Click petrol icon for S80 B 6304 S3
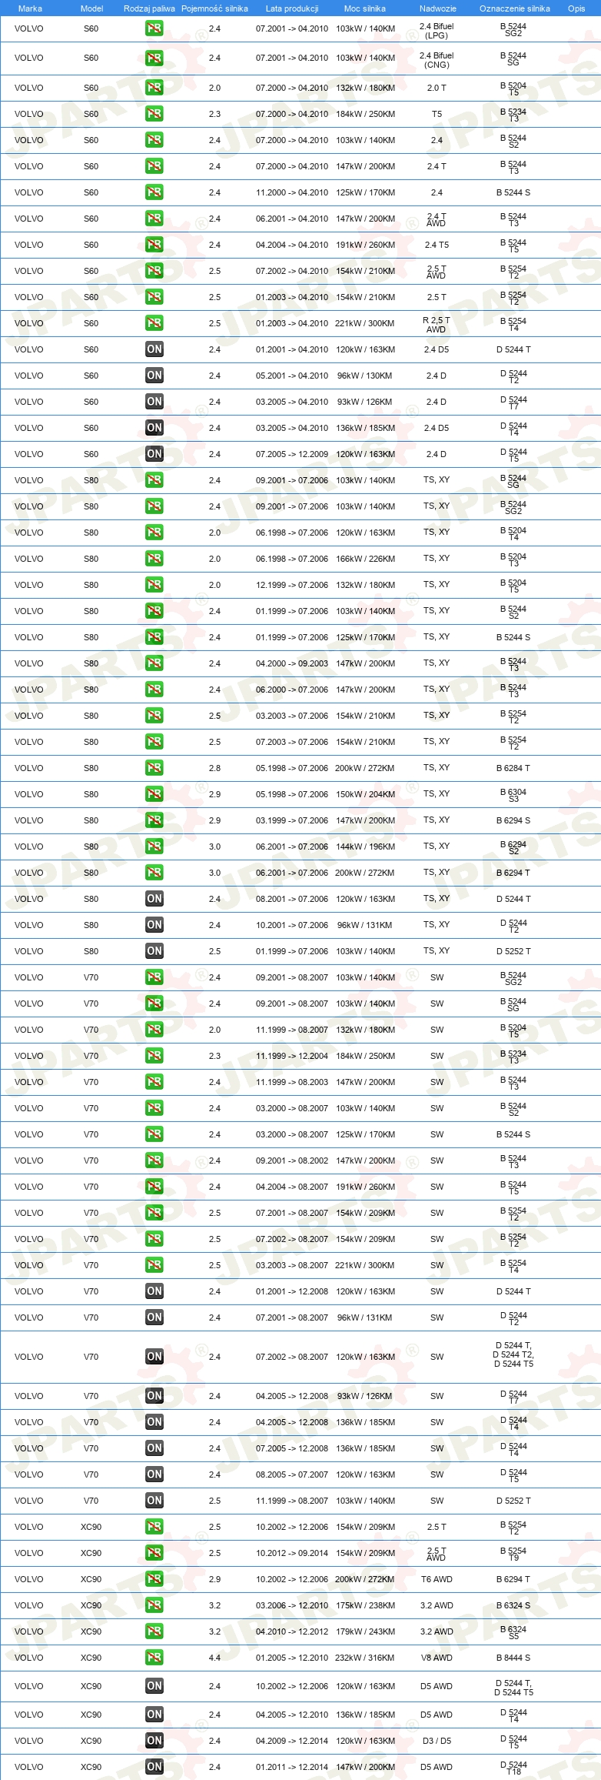601x1780 pixels. 154,794
